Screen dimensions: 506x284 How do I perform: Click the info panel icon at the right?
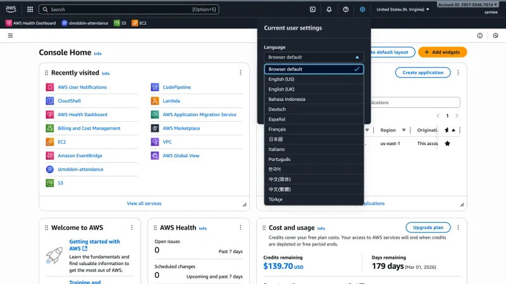pos(480,35)
